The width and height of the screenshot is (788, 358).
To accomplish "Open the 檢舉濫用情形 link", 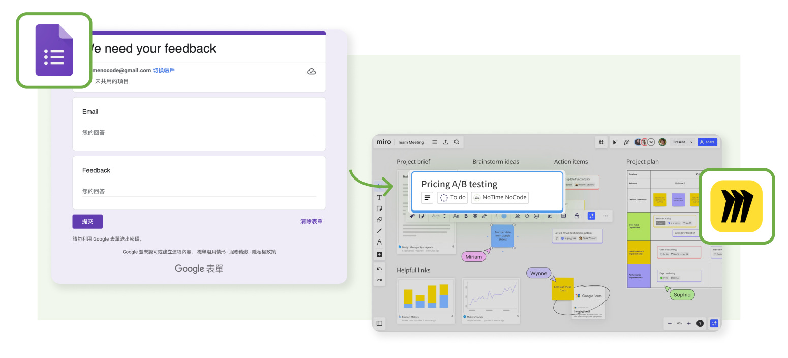I will (x=211, y=252).
